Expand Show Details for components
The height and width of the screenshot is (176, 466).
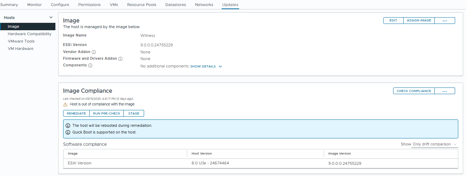click(x=206, y=66)
